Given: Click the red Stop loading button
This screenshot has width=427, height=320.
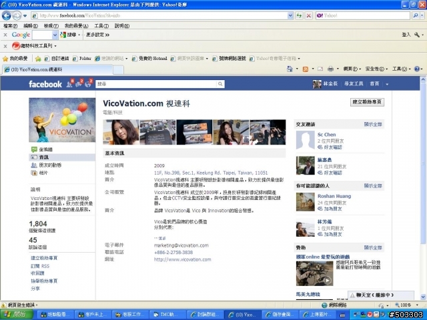Looking at the screenshot, I should 308,15.
